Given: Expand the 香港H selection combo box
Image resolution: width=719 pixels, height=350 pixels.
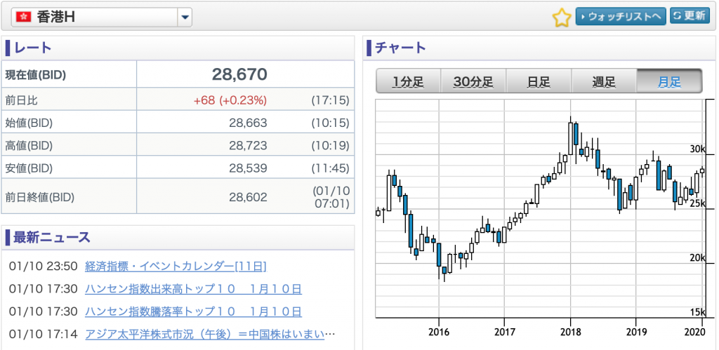Looking at the screenshot, I should coord(102,18).
